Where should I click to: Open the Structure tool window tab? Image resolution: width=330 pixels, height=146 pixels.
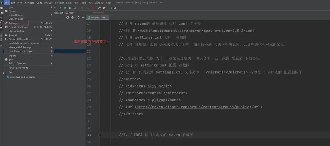tap(1, 39)
